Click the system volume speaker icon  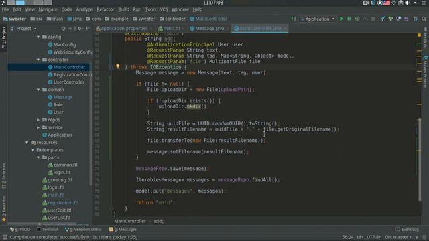click(x=408, y=3)
